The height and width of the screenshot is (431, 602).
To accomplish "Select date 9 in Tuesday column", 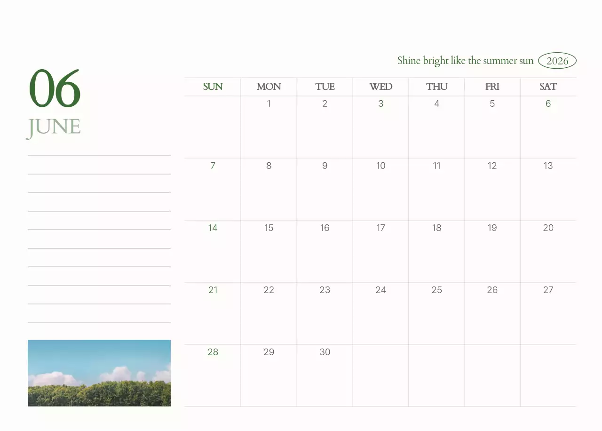I will coord(325,166).
